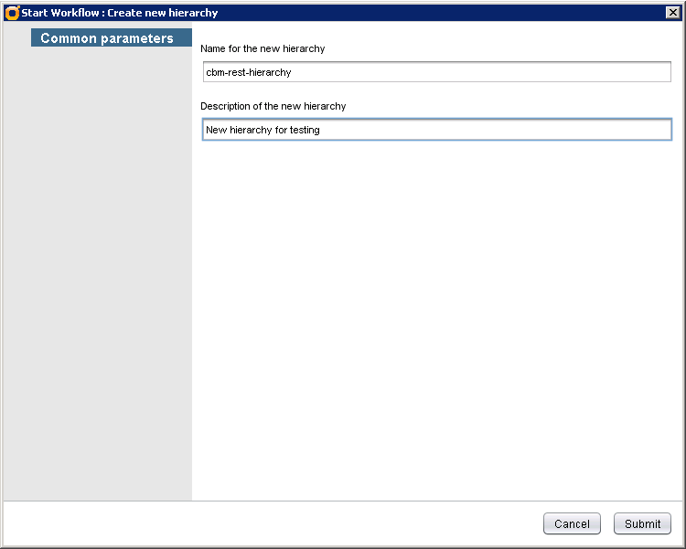This screenshot has height=549, width=686.
Task: Click the 'cbm-rest-hierarchy' text in name field
Action: tap(249, 72)
